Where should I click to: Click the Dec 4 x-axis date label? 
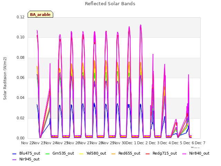point(166,143)
